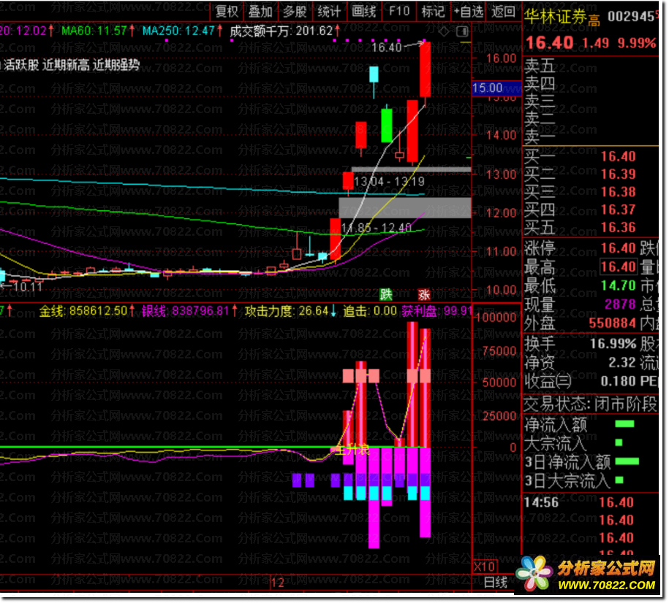Click the 10.11 low price label

click(x=26, y=287)
